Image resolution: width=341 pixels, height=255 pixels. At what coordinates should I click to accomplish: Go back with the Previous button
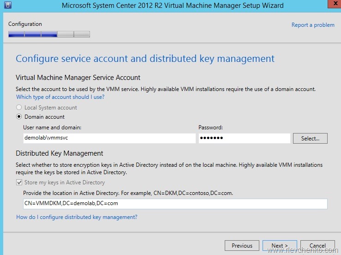[242, 246]
